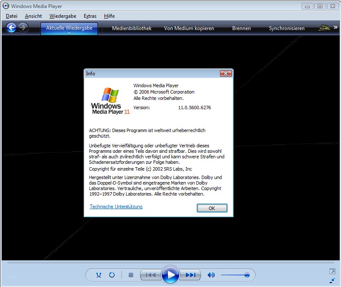Screen dimensions: 341x287
Task: Switch to compact mode icon
Action: (x=332, y=280)
